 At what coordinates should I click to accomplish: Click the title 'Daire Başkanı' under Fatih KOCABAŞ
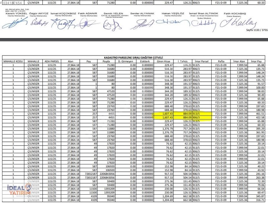[234, 16]
